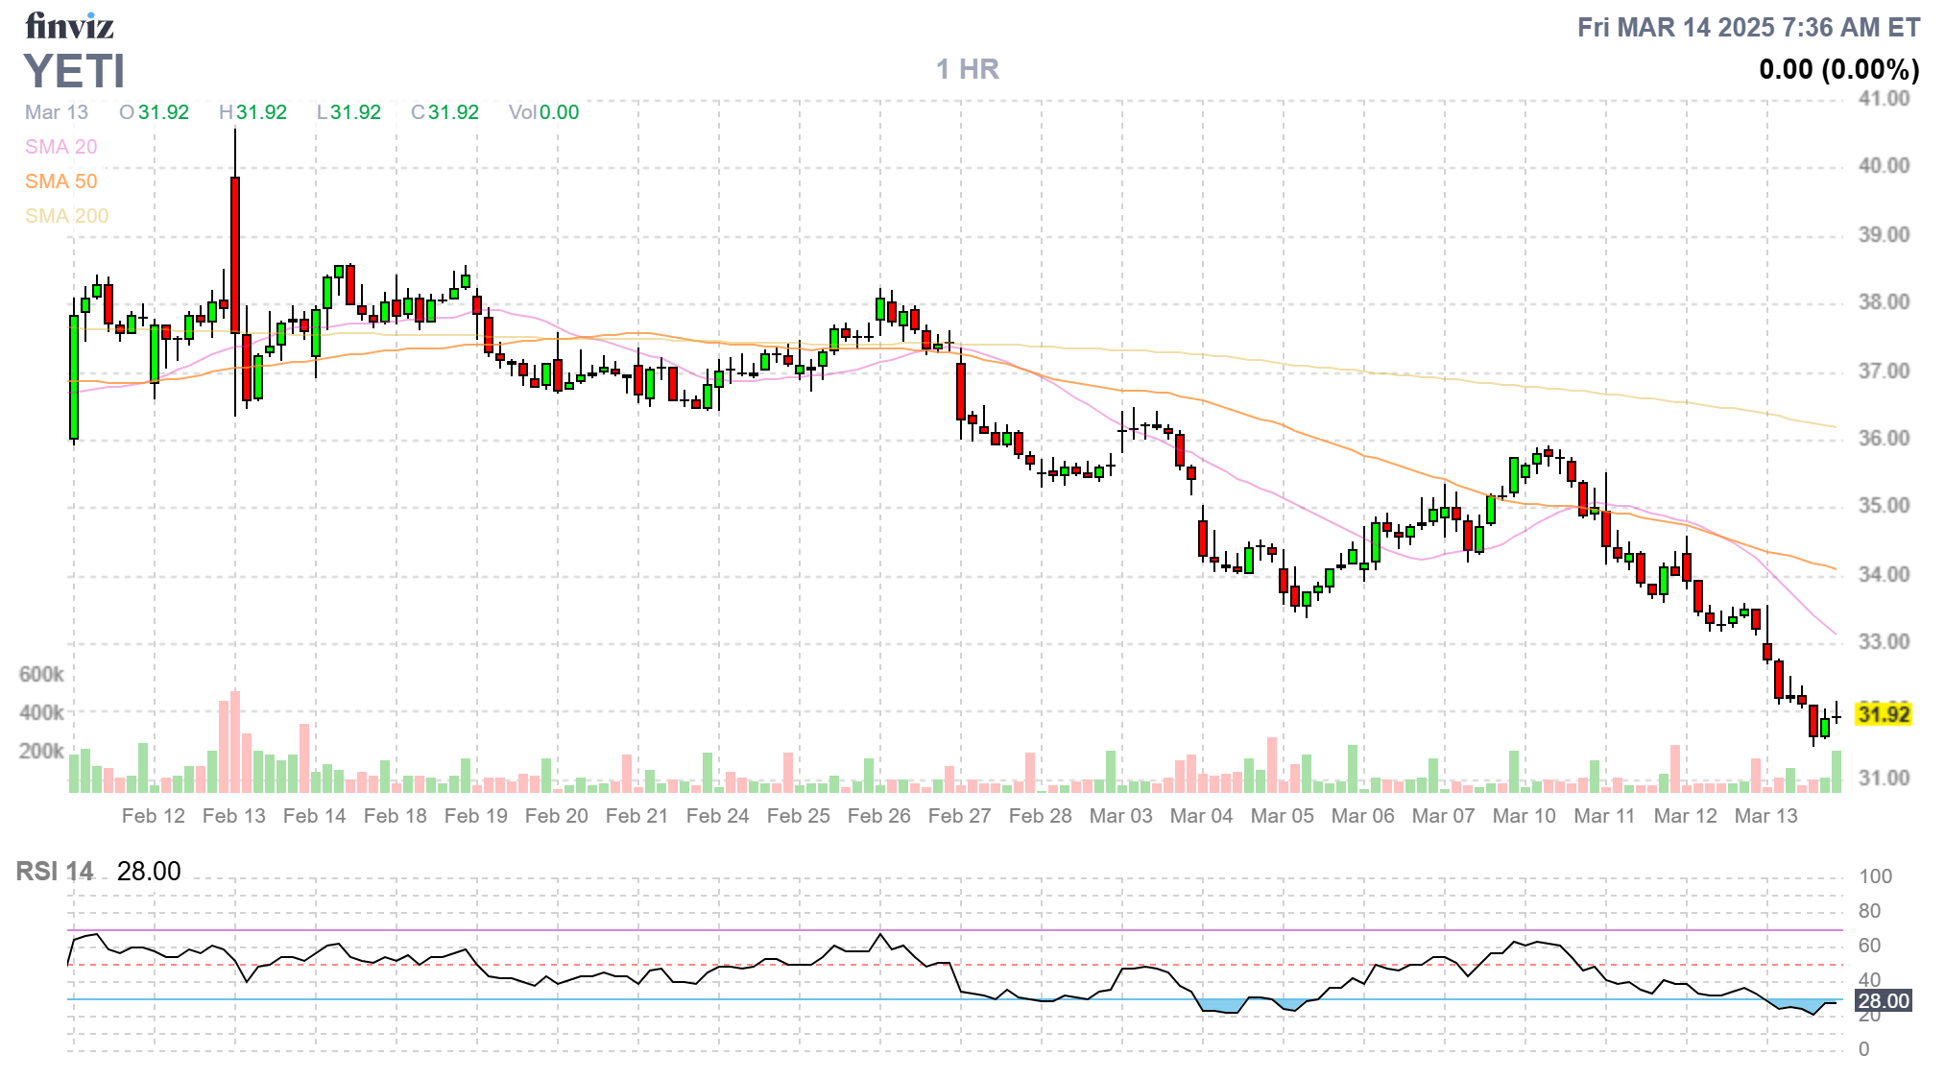Click the Mar 03 date label
1945x1079 pixels.
click(1120, 816)
